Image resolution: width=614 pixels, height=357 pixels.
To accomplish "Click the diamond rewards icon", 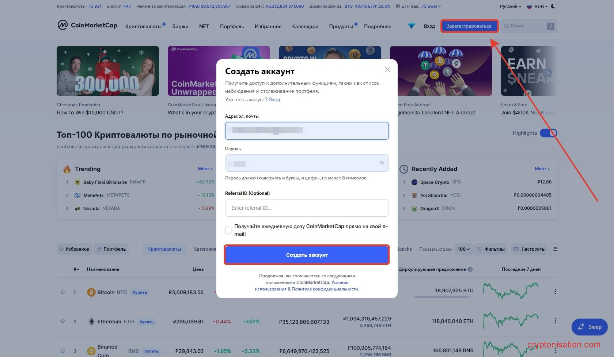I will 412,26.
